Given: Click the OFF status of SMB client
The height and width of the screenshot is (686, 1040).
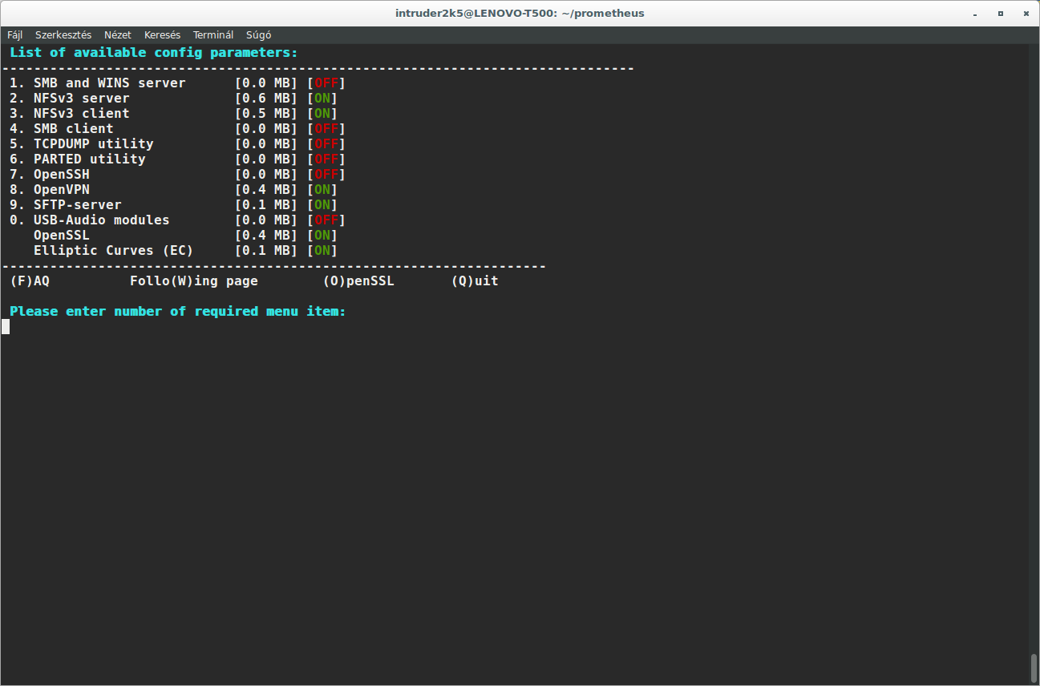Looking at the screenshot, I should 326,129.
